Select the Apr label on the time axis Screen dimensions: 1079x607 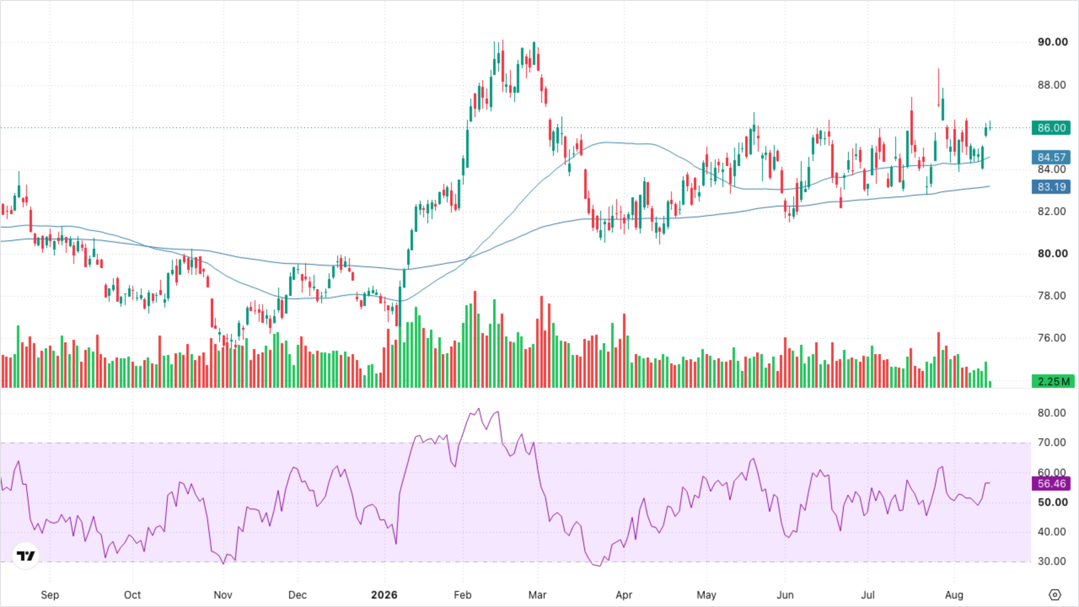(624, 595)
